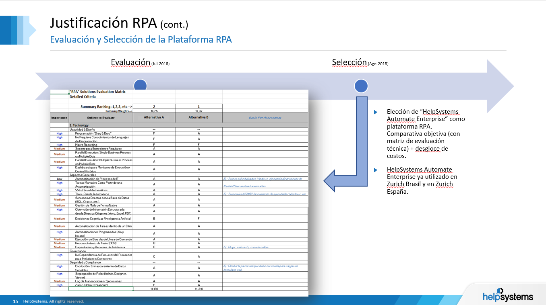Click the bullet triangle before 'HelpSystems Automate Enterprise ya'
546x305 pixels.
coord(376,170)
